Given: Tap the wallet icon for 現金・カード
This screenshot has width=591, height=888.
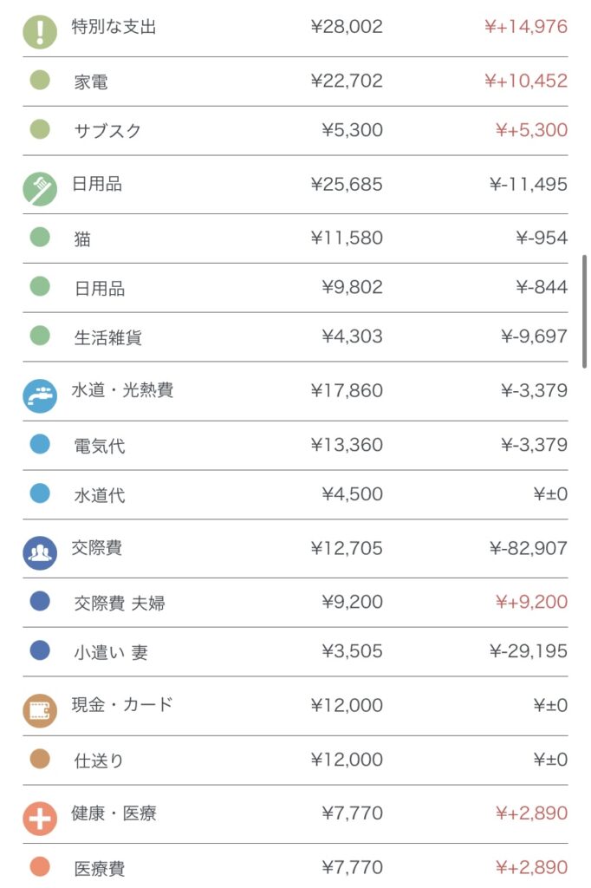Looking at the screenshot, I should pyautogui.click(x=40, y=709).
